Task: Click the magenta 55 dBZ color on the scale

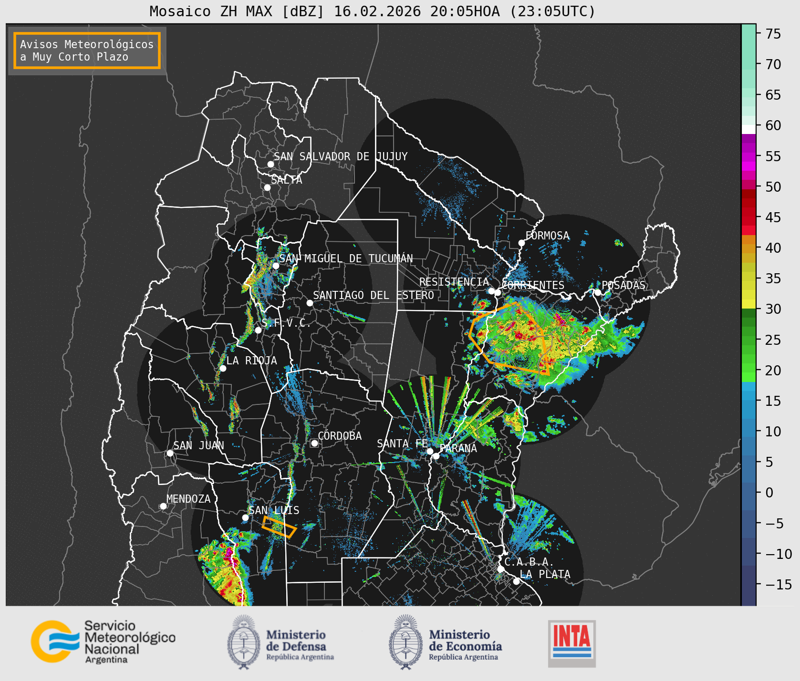Action: click(748, 156)
